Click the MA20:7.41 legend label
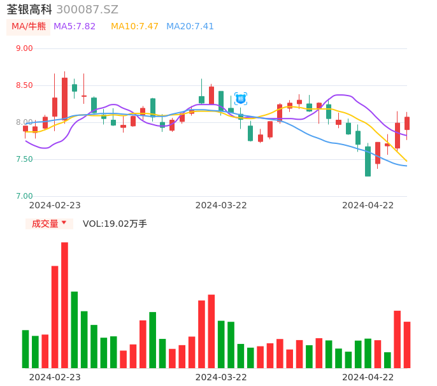The image size is (437, 386). (190, 27)
